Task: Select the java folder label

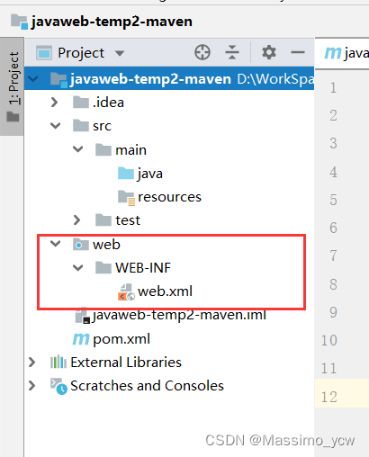Action: (x=150, y=174)
